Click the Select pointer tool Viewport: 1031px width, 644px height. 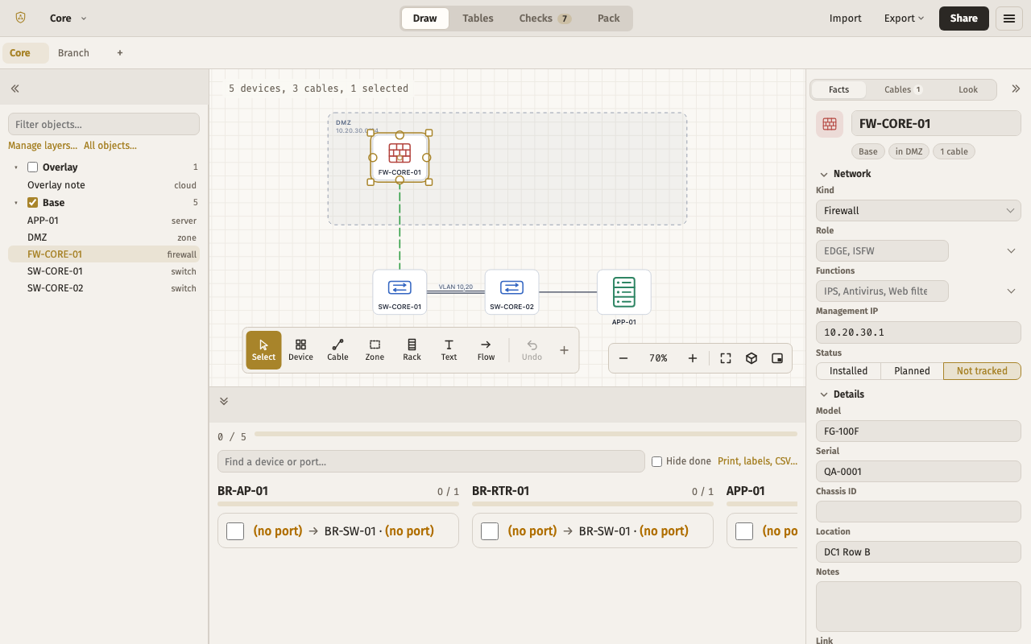(x=263, y=350)
